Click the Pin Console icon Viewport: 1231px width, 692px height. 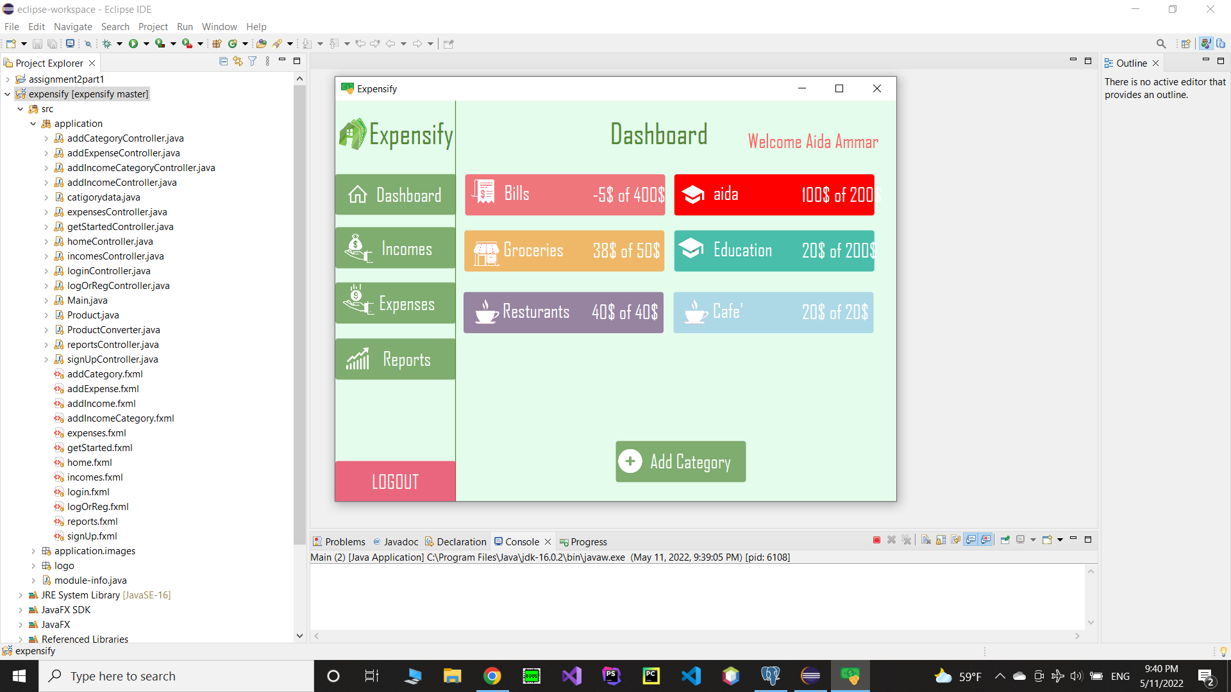pos(1005,540)
